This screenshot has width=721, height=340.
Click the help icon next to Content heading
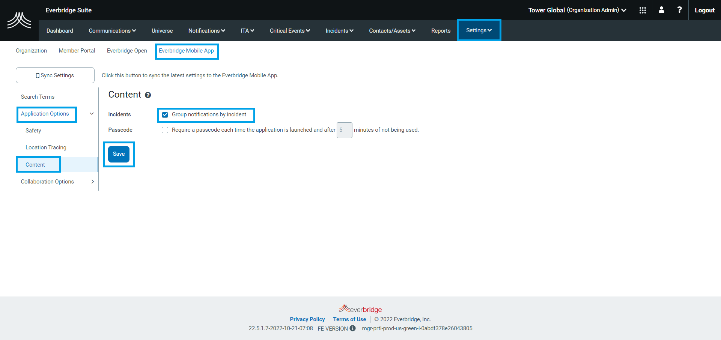148,95
